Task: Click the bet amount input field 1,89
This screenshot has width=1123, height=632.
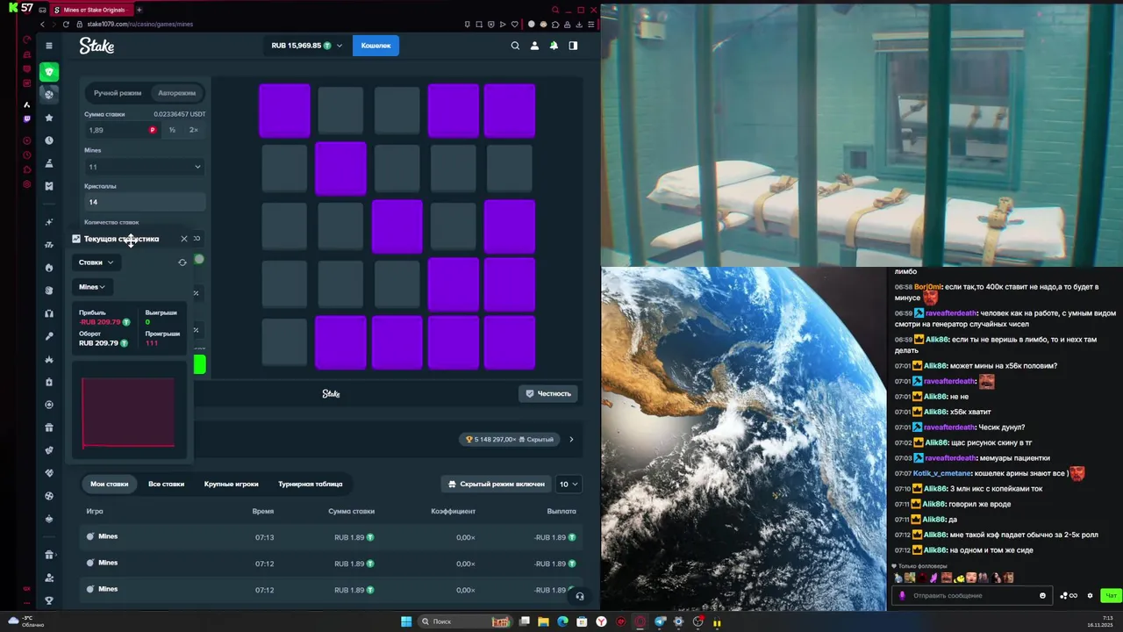Action: tap(120, 130)
